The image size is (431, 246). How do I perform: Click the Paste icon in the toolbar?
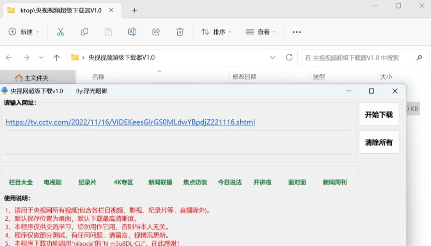tap(108, 32)
